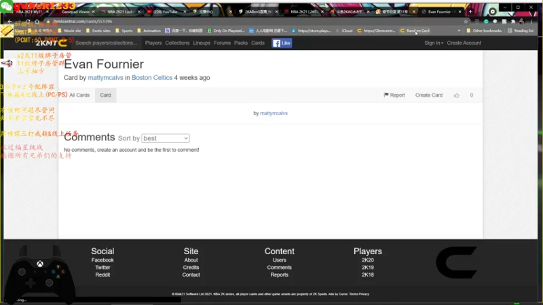This screenshot has height=305, width=543.
Task: Open the Lineups nav menu
Action: point(202,43)
